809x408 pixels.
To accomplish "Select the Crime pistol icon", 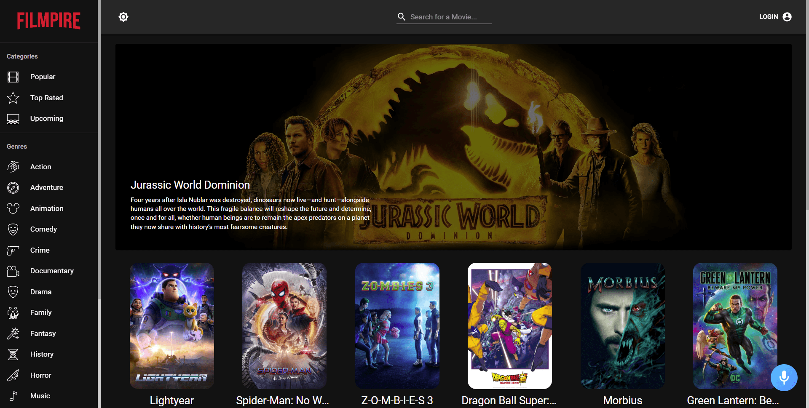I will point(13,250).
